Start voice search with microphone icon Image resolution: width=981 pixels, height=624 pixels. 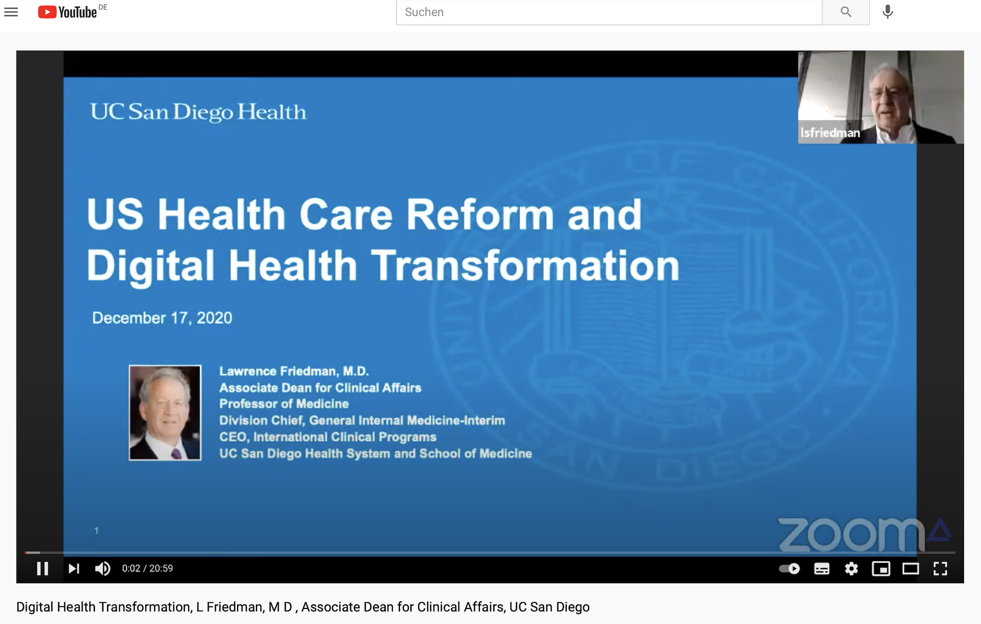[888, 12]
